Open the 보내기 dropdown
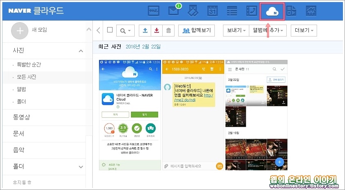This screenshot has width=345, height=190. click(236, 30)
